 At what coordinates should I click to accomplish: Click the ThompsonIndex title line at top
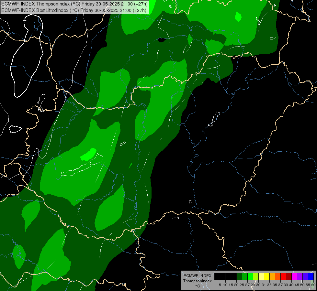tap(74, 4)
